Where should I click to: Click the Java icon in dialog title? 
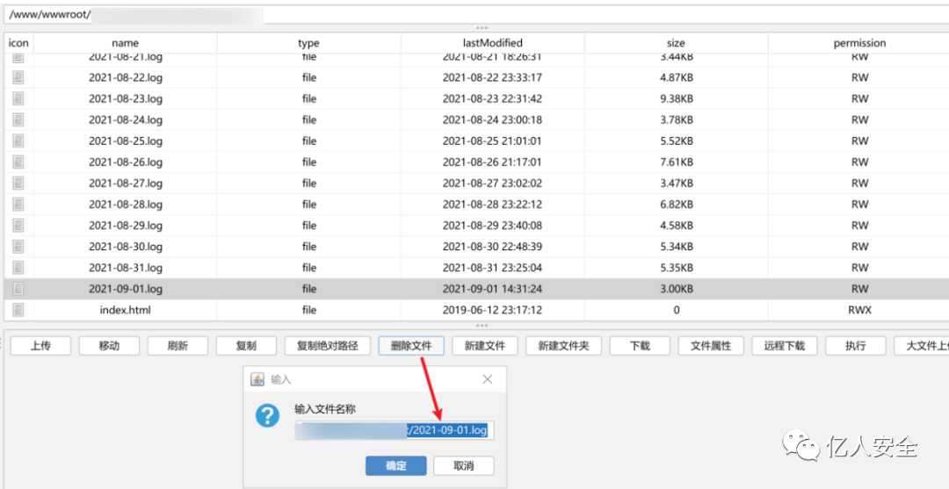[257, 379]
